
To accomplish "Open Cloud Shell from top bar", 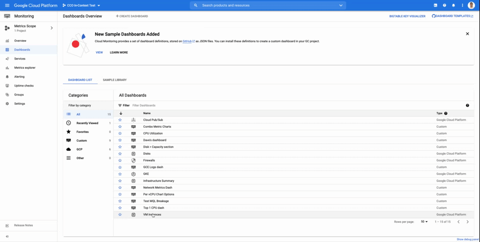I will click(x=435, y=6).
